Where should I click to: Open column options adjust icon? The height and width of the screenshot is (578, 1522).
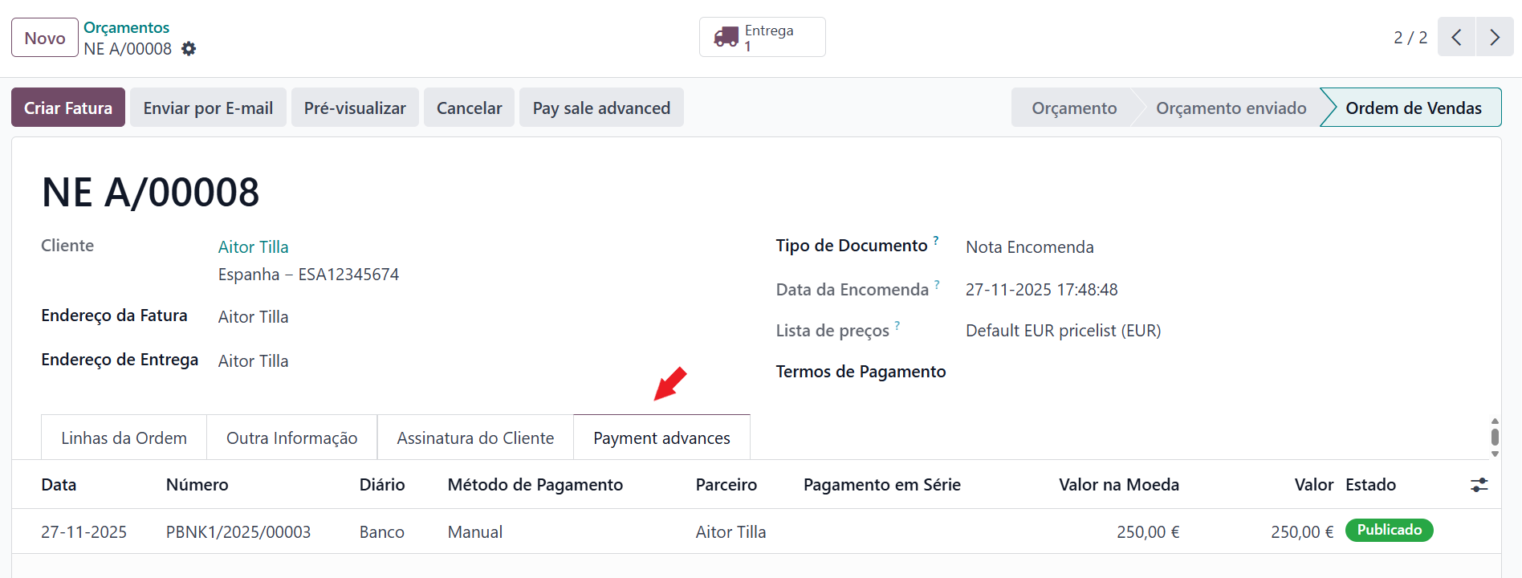point(1479,485)
